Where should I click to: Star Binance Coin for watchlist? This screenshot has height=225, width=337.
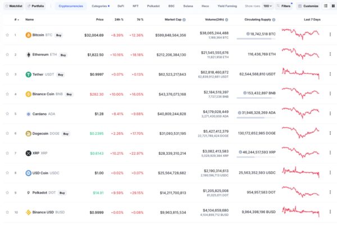click(7, 94)
